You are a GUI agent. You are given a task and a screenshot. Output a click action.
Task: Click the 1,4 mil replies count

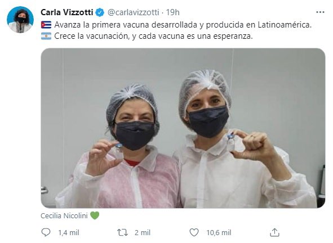(69, 233)
